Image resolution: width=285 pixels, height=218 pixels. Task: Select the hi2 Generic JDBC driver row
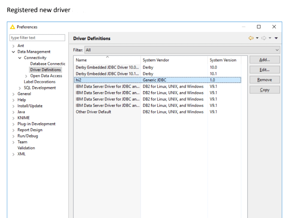pyautogui.click(x=107, y=80)
